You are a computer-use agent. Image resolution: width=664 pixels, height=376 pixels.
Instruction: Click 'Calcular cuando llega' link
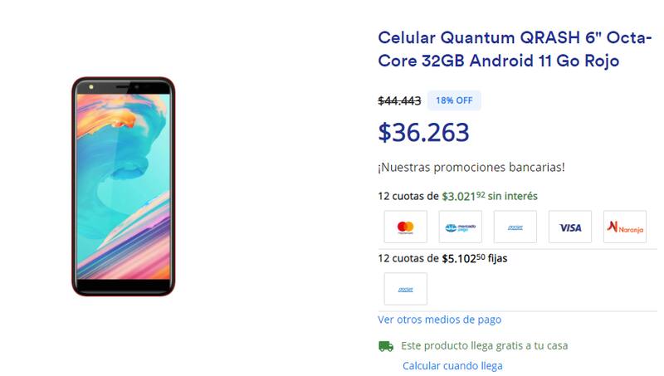coord(452,365)
